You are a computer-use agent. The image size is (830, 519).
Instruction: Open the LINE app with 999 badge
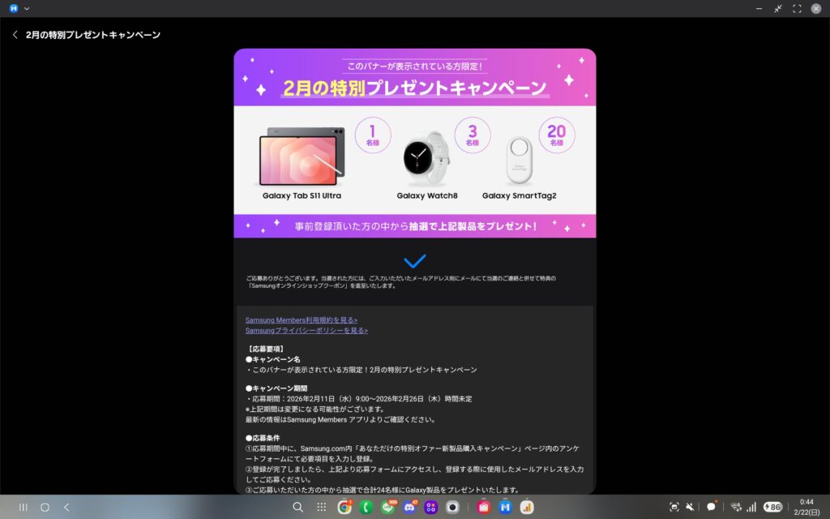(388, 507)
